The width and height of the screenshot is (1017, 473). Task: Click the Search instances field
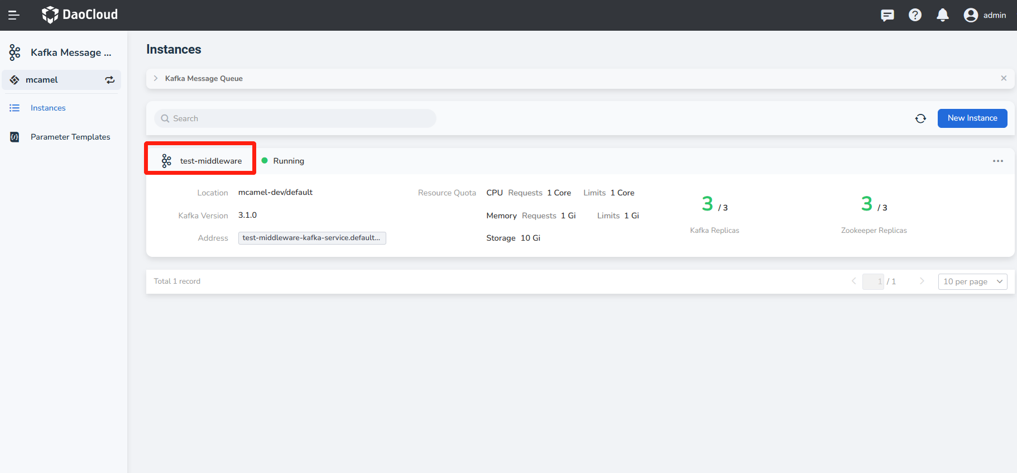coord(295,118)
